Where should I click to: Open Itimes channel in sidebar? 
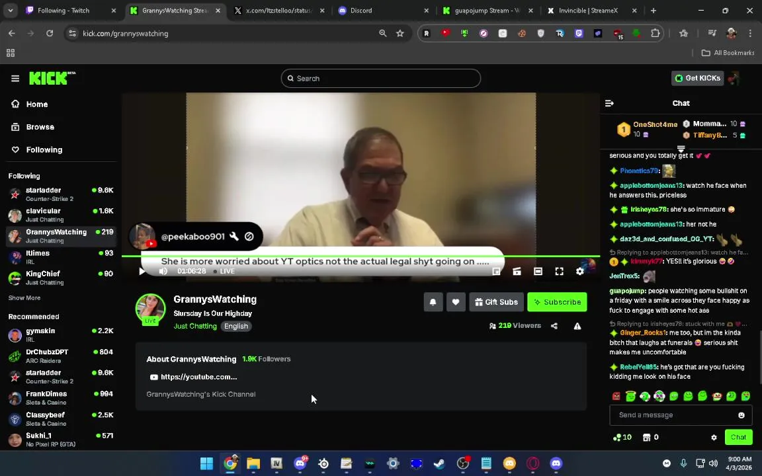62,257
